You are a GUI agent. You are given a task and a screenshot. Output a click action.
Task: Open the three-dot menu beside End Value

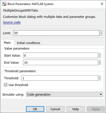click(x=100, y=62)
